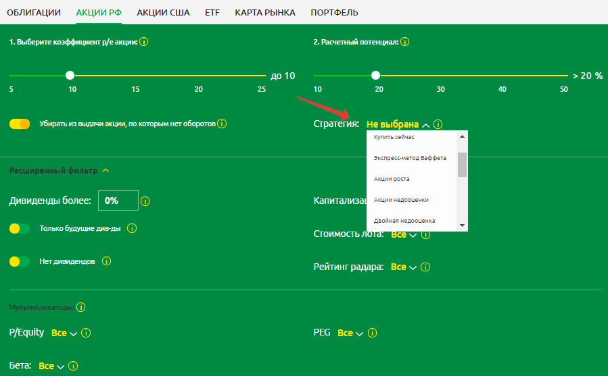Enable Только будущие див-ды switch
Image resolution: width=608 pixels, height=376 pixels.
20,228
